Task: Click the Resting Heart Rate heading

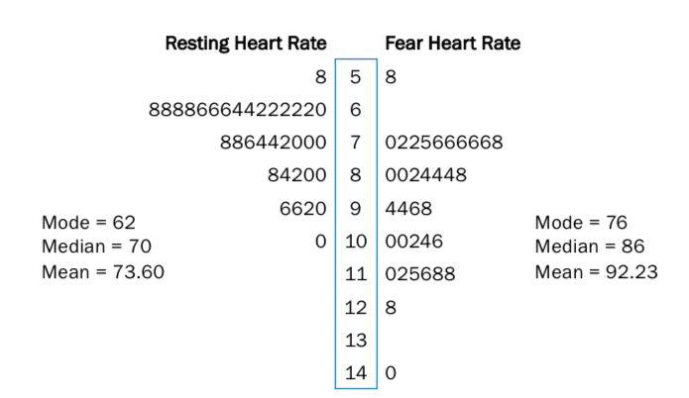Action: (x=246, y=44)
